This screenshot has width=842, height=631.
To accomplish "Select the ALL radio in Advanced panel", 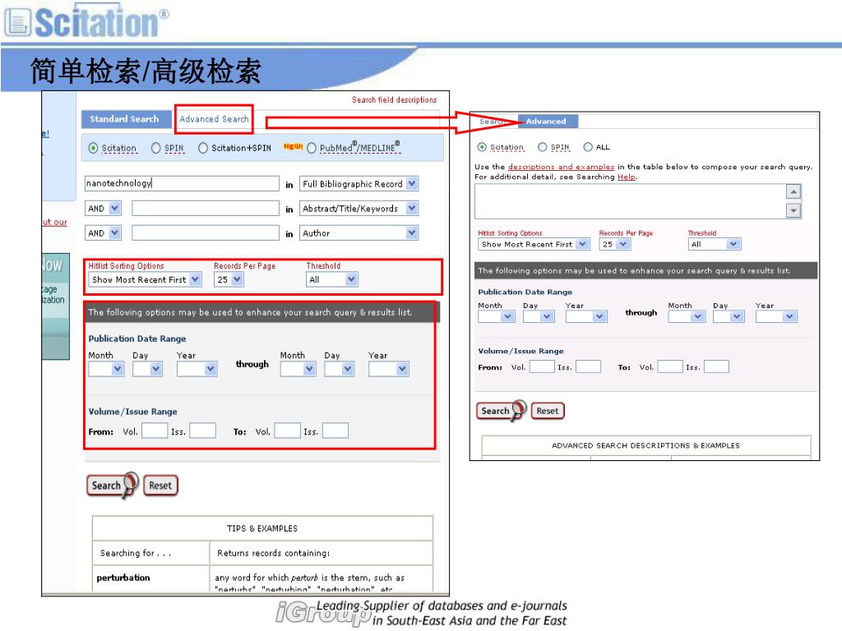I will (x=588, y=147).
